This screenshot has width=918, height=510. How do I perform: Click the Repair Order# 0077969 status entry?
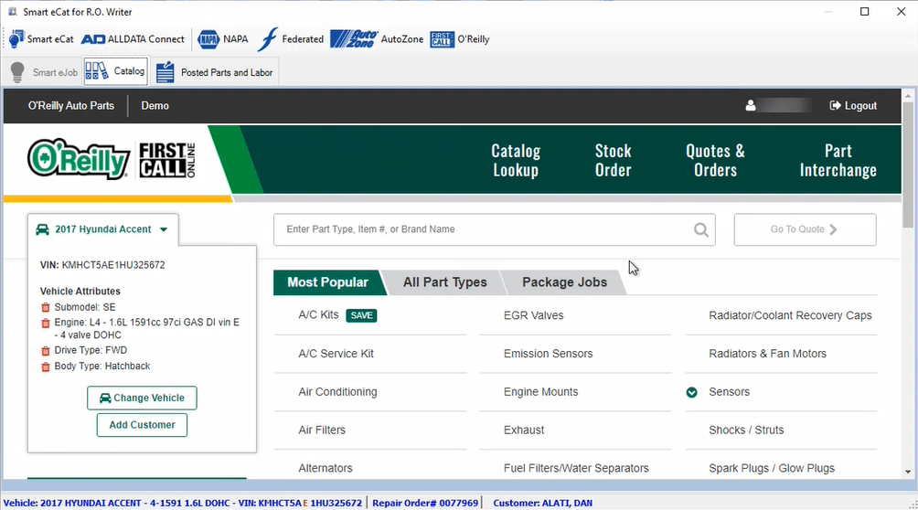[425, 503]
